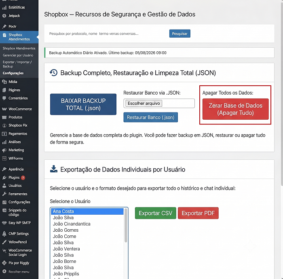283x279 pixels.
Task: Click the WooCommerce Social Login icon
Action: point(4,250)
